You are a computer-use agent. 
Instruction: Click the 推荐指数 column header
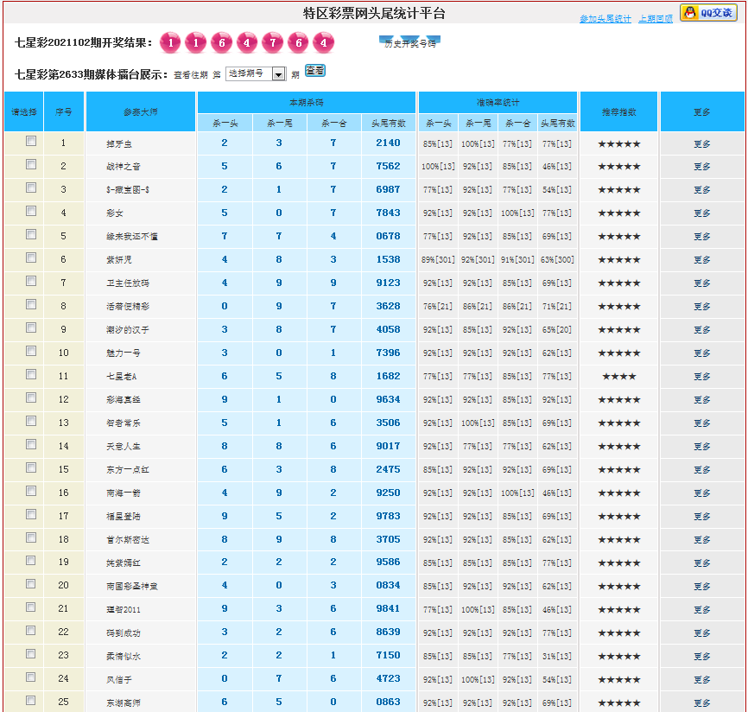pos(618,112)
